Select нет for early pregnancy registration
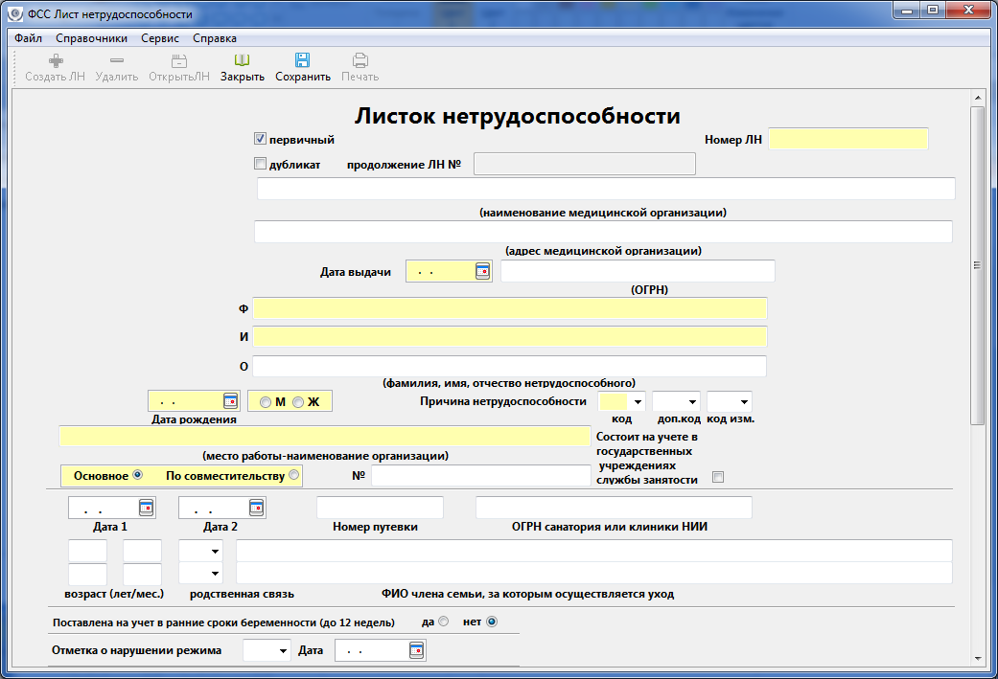The height and width of the screenshot is (679, 998). pyautogui.click(x=492, y=622)
